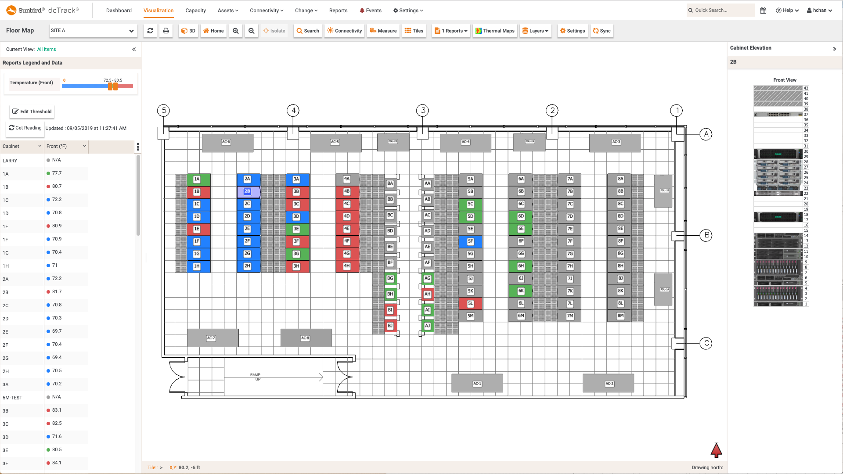Open the Capacity menu tab

(x=195, y=11)
